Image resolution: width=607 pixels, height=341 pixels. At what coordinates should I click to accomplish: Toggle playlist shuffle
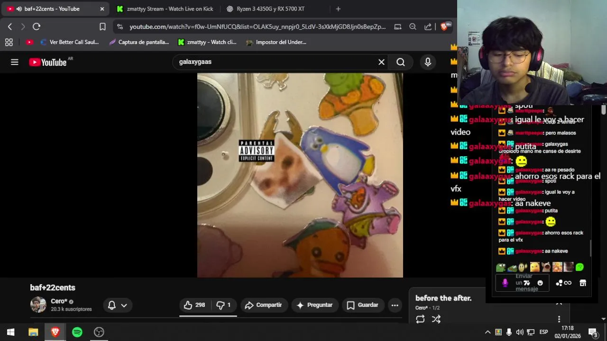pos(436,319)
